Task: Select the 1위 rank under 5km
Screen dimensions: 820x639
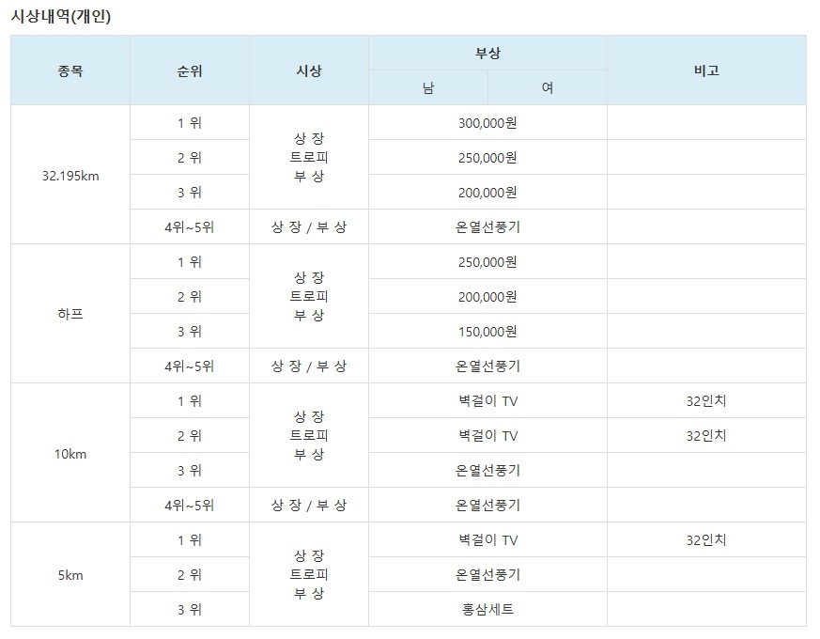Action: [190, 540]
